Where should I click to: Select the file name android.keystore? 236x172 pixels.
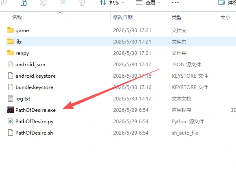[35, 76]
